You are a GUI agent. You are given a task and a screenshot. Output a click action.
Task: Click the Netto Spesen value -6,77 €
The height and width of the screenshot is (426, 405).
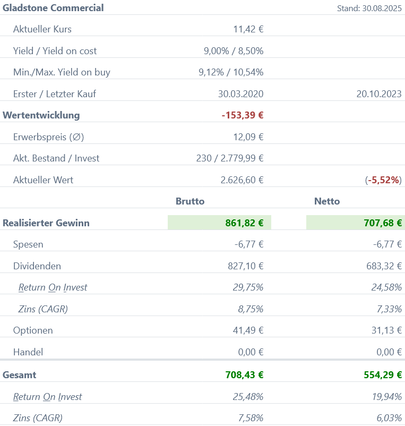[x=387, y=244]
